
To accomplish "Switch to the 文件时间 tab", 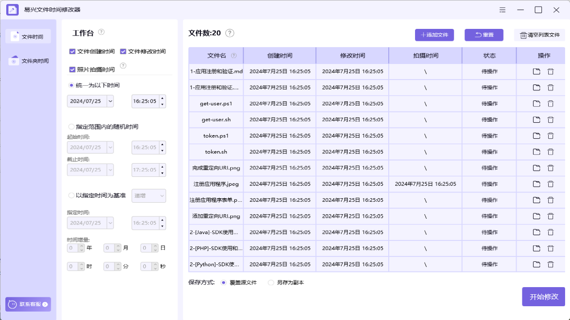I will (28, 36).
